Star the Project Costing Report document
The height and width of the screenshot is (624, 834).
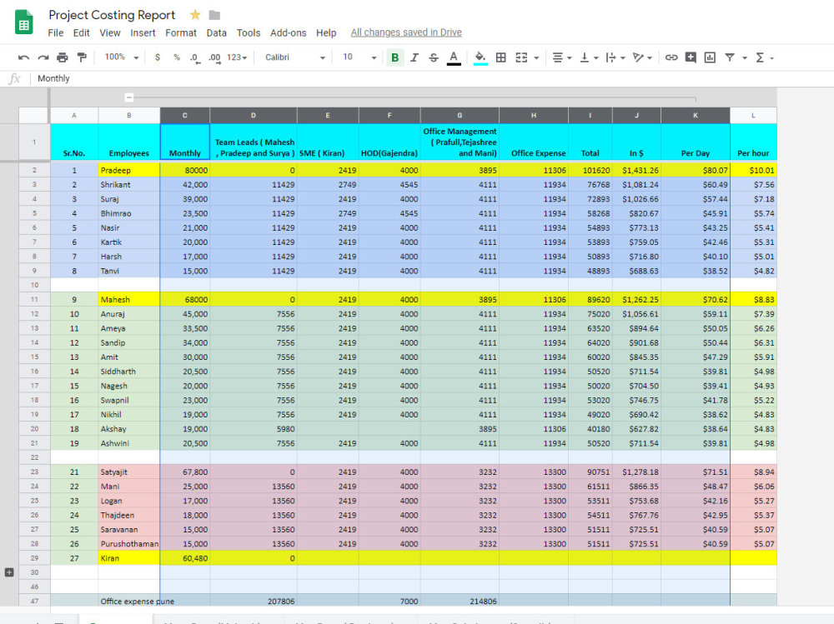pyautogui.click(x=195, y=15)
